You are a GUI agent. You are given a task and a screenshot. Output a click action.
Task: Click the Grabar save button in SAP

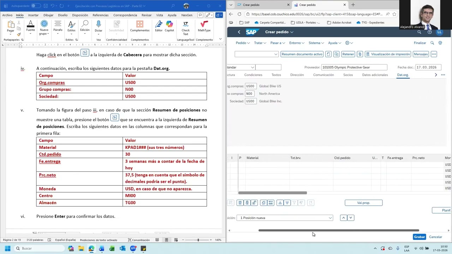[x=419, y=237]
